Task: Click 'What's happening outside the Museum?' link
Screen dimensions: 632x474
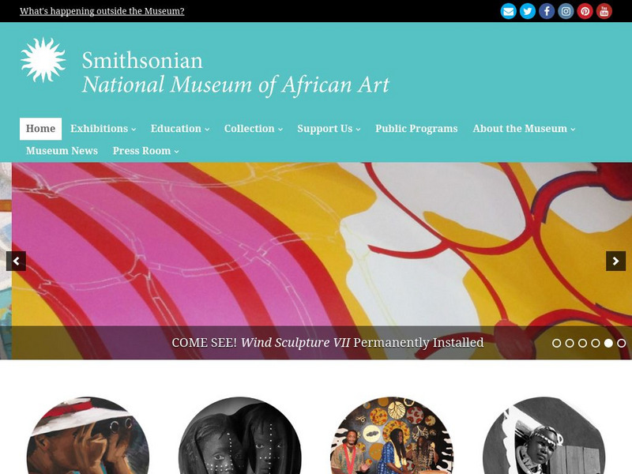Action: [102, 11]
